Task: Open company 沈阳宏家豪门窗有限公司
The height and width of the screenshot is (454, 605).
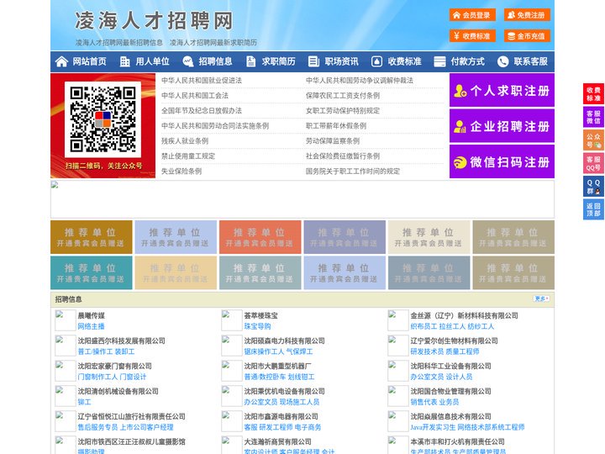Action: (114, 366)
